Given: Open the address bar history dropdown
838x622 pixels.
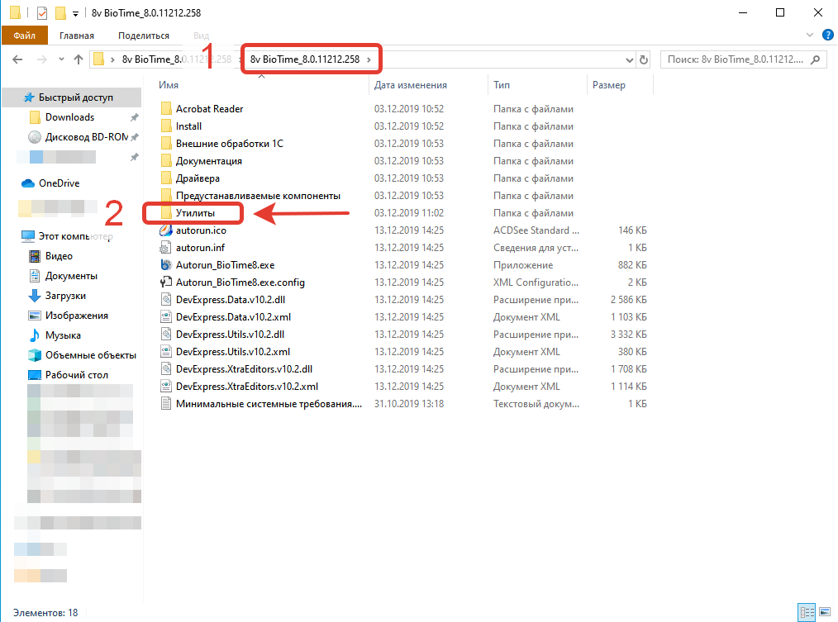Looking at the screenshot, I should click(630, 59).
